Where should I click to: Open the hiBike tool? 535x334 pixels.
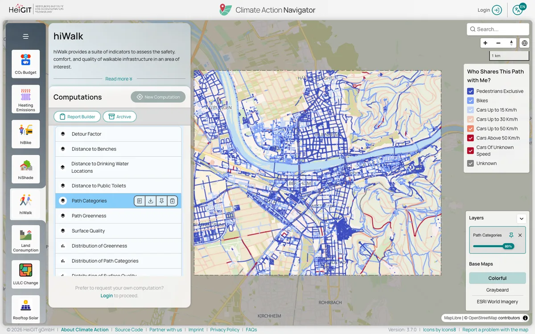point(26,134)
